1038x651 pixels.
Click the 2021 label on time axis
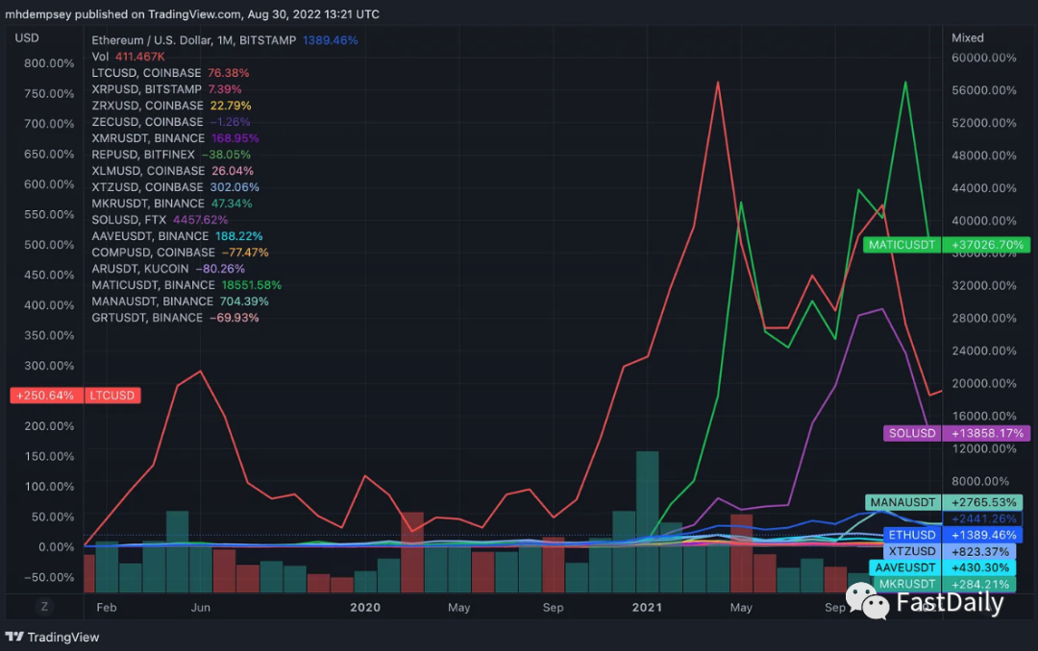(x=647, y=608)
